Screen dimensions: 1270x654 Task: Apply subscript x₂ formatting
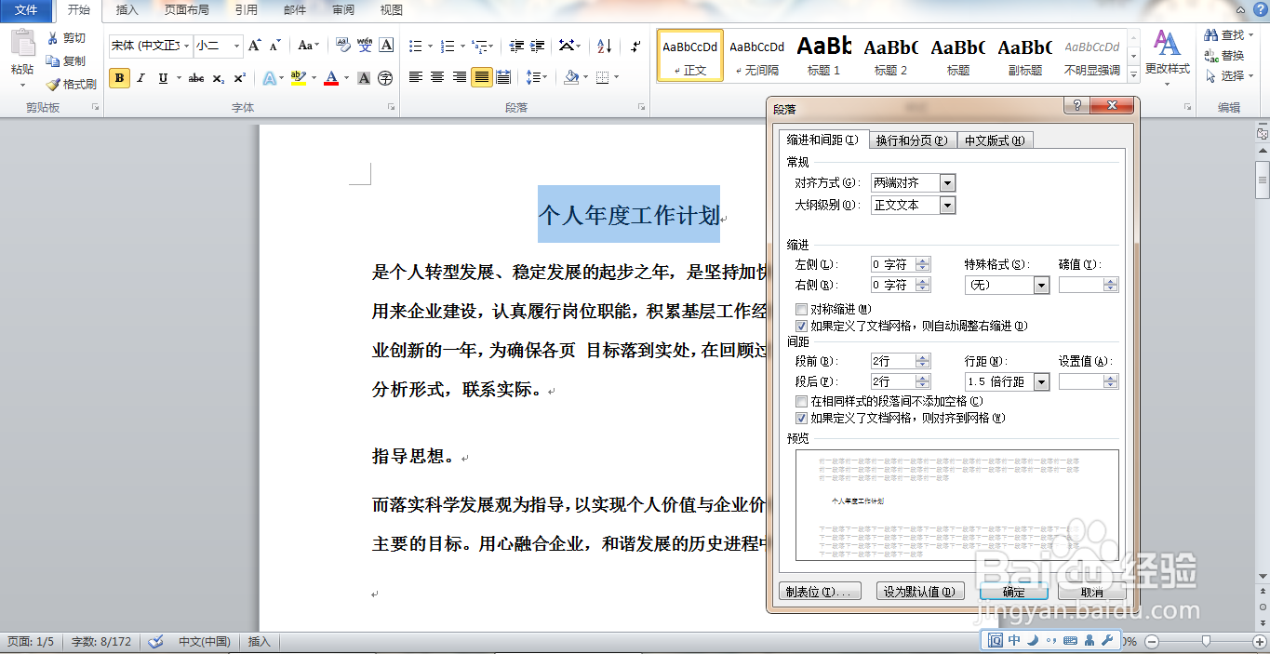coord(218,78)
